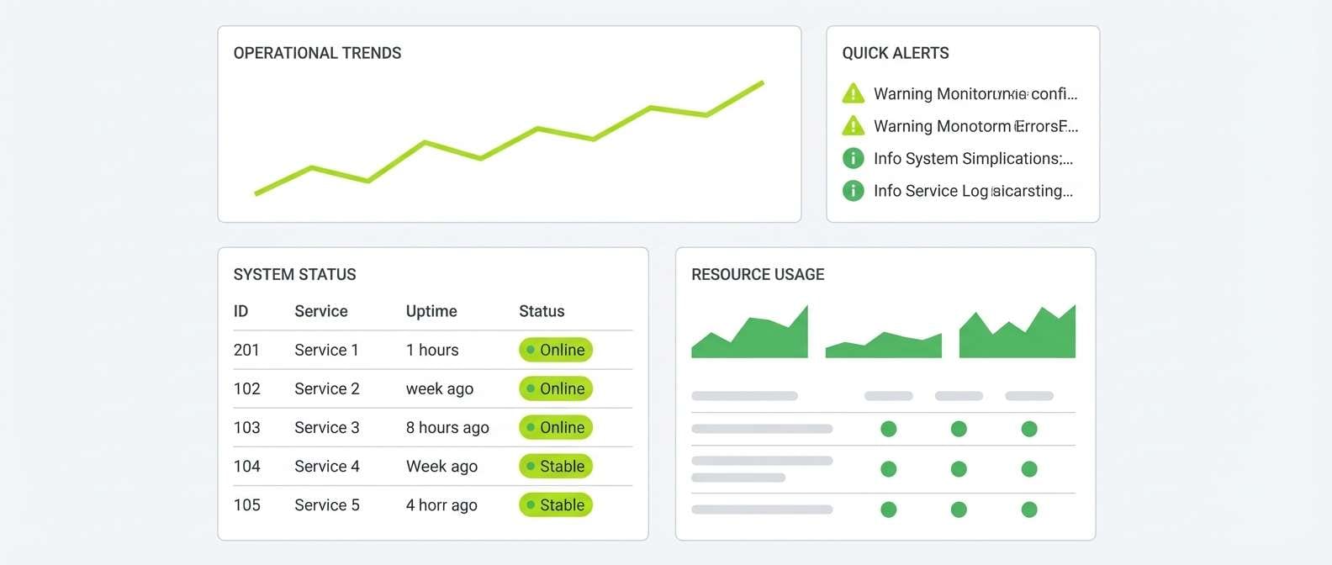Click the Online badge for Service 3
This screenshot has height=565, width=1332.
click(556, 427)
